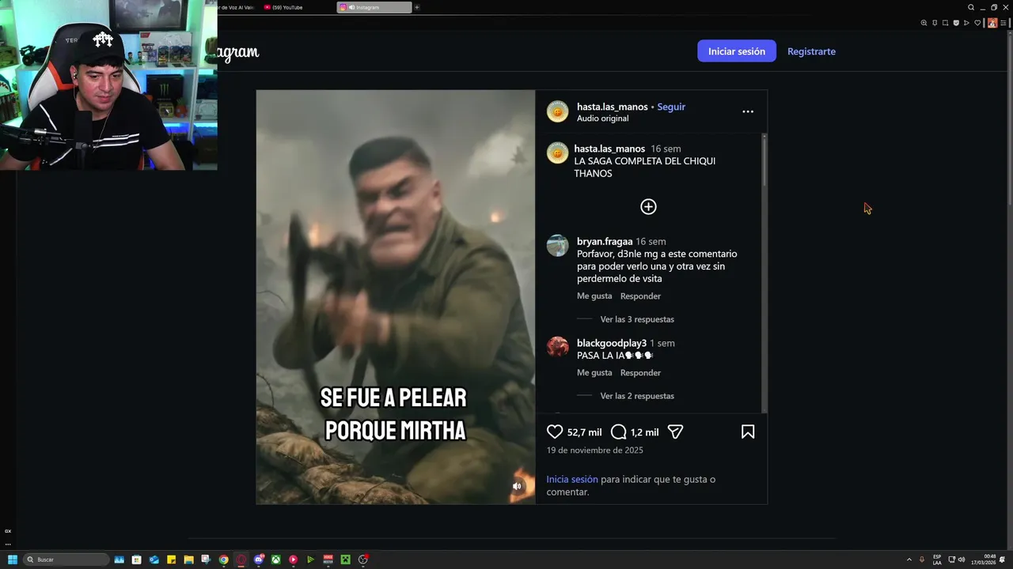Open Microsoft Store from the taskbar

[x=136, y=560]
